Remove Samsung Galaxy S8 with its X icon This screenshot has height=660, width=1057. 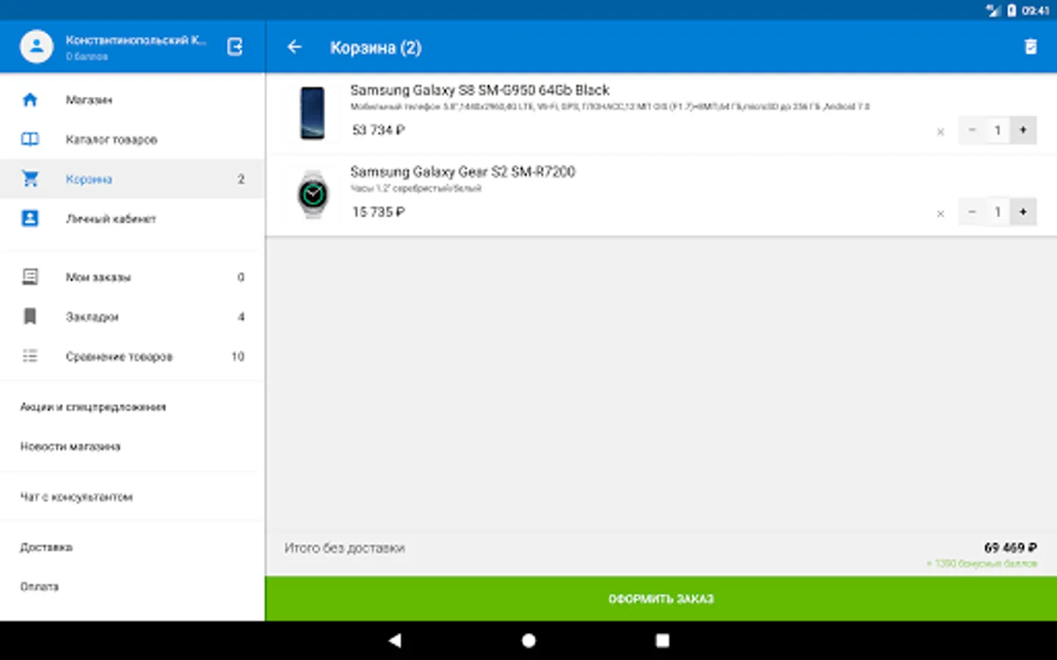click(x=940, y=132)
